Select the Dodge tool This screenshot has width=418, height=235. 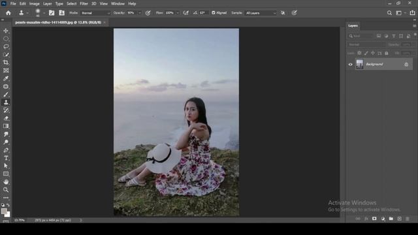(x=6, y=142)
